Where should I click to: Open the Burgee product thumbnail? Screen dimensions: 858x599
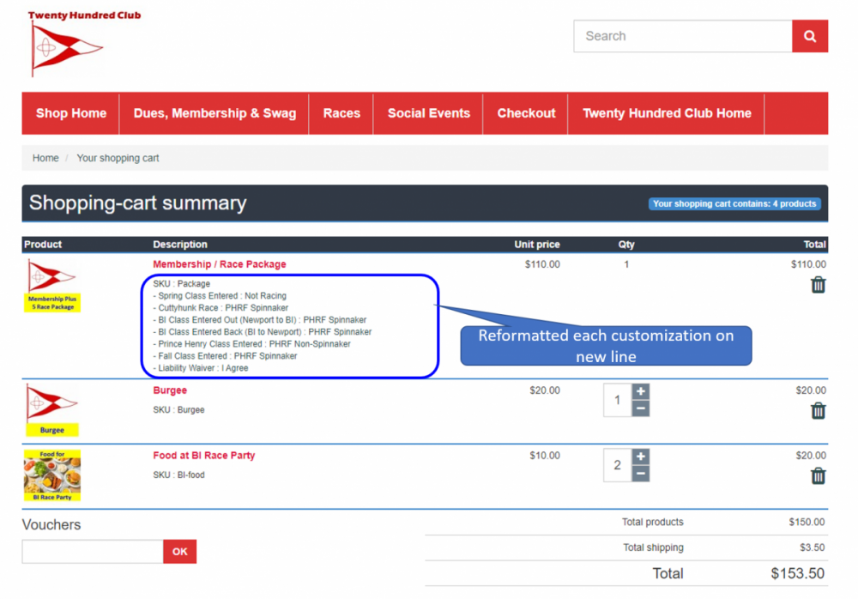pyautogui.click(x=52, y=410)
